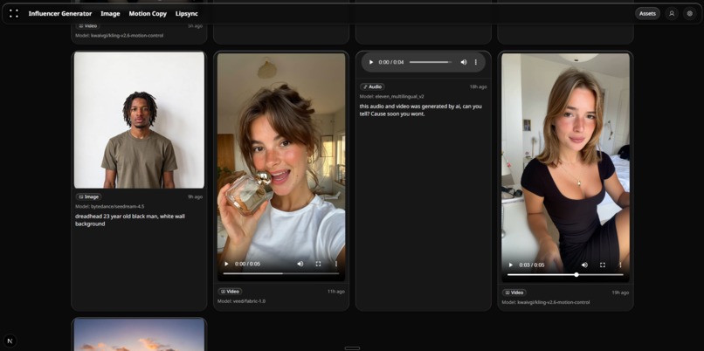Open more options on perfume video
Screen dimensions: 704x351
pyautogui.click(x=335, y=264)
